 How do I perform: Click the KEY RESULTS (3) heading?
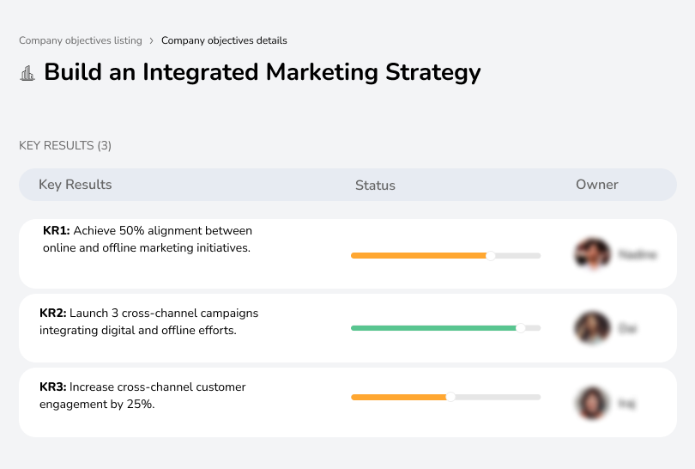(65, 145)
